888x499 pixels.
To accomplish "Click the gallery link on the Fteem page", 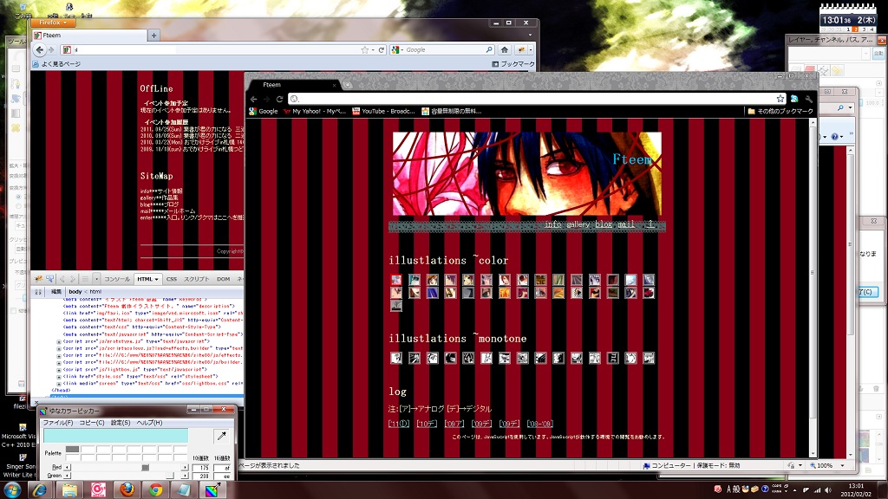I will pos(578,224).
